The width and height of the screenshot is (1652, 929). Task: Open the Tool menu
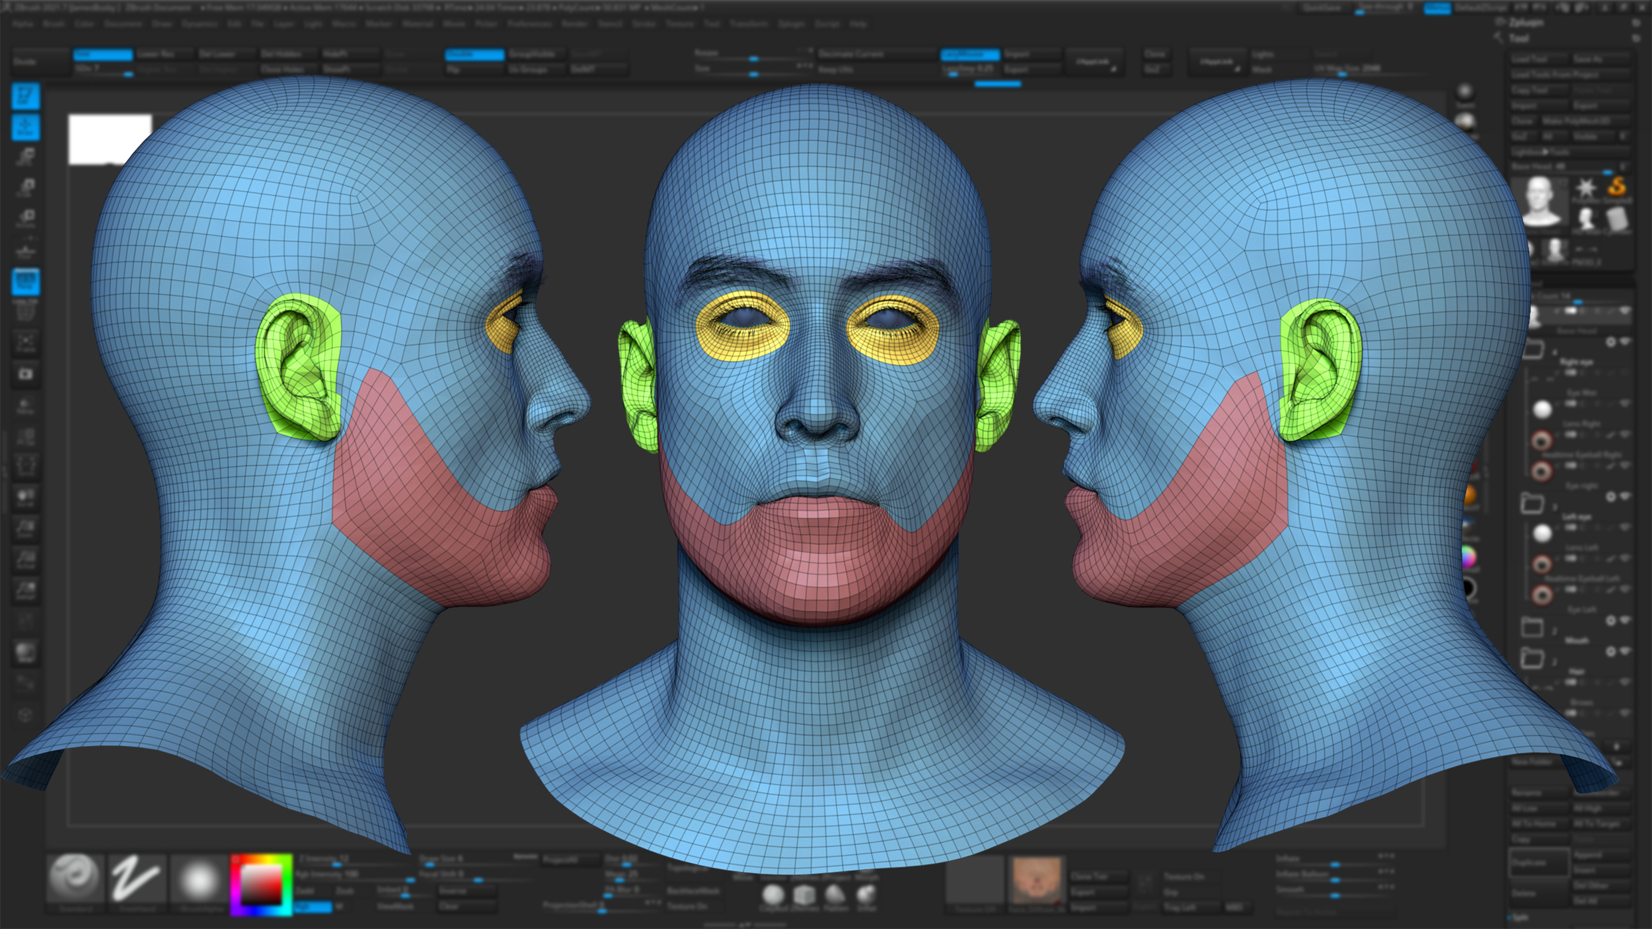712,24
